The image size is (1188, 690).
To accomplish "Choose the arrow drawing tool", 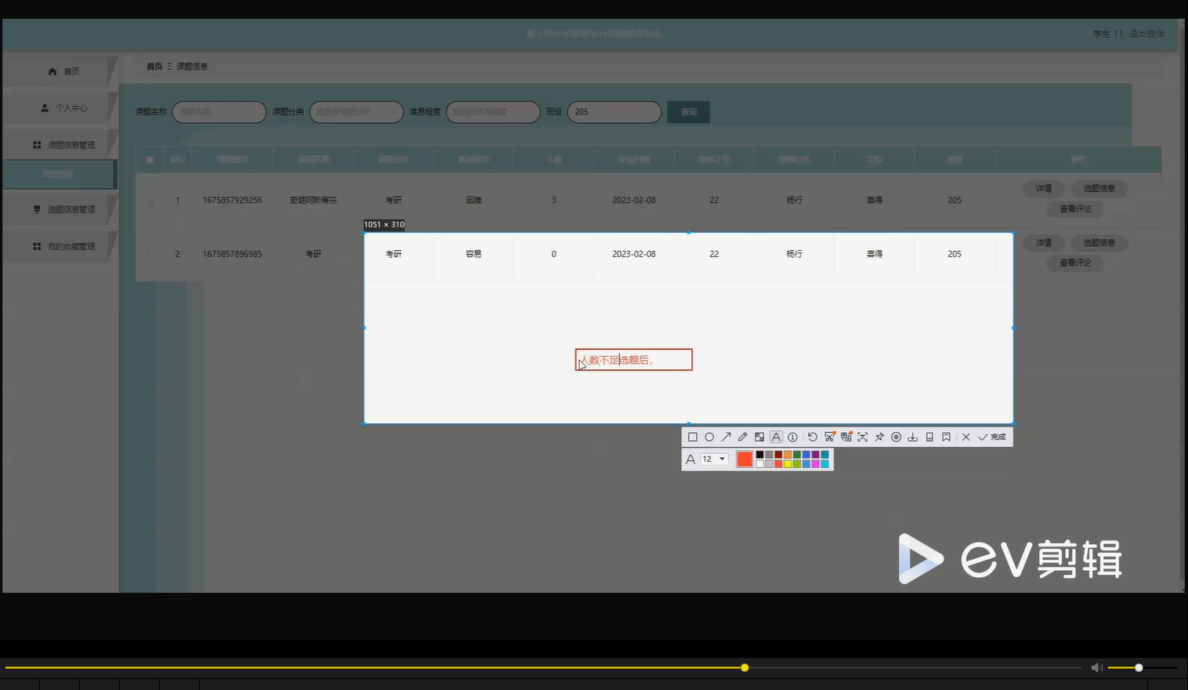I will click(726, 437).
